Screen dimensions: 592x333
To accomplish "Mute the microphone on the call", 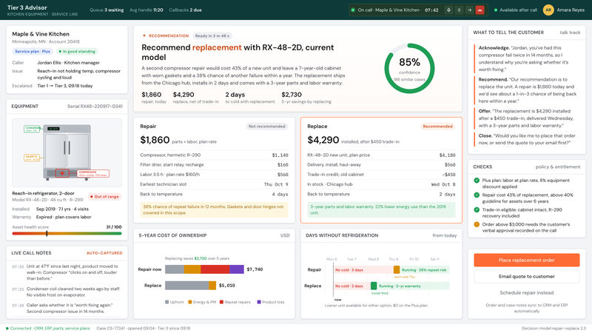I will (448, 10).
